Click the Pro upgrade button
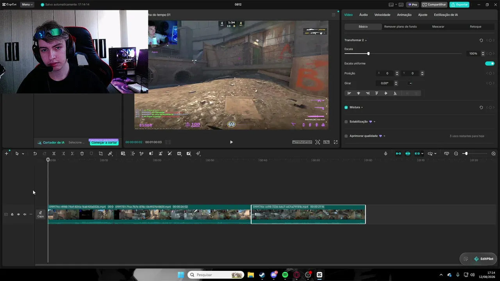The height and width of the screenshot is (281, 500). (x=412, y=5)
